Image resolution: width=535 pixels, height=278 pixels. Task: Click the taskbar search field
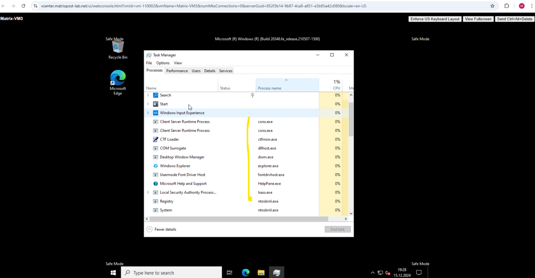coord(171,273)
